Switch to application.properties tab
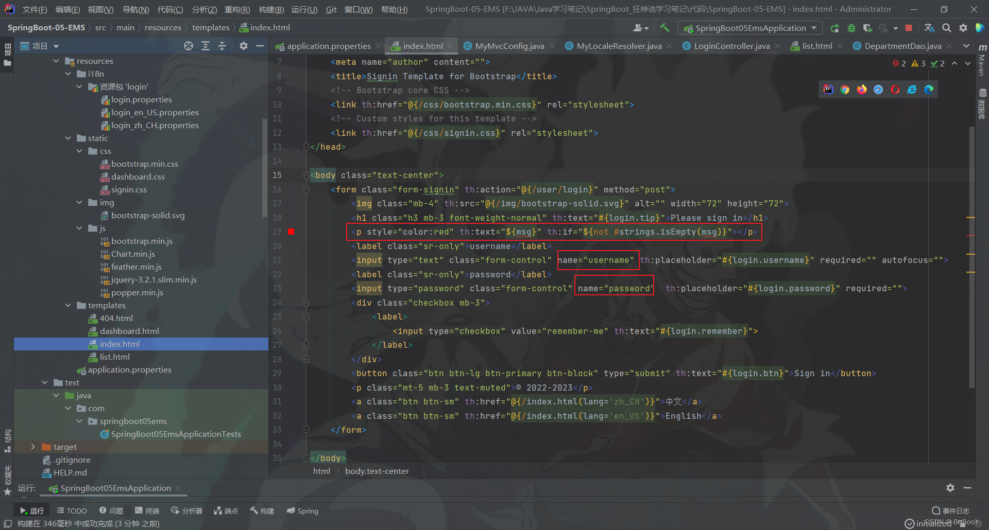 click(329, 46)
